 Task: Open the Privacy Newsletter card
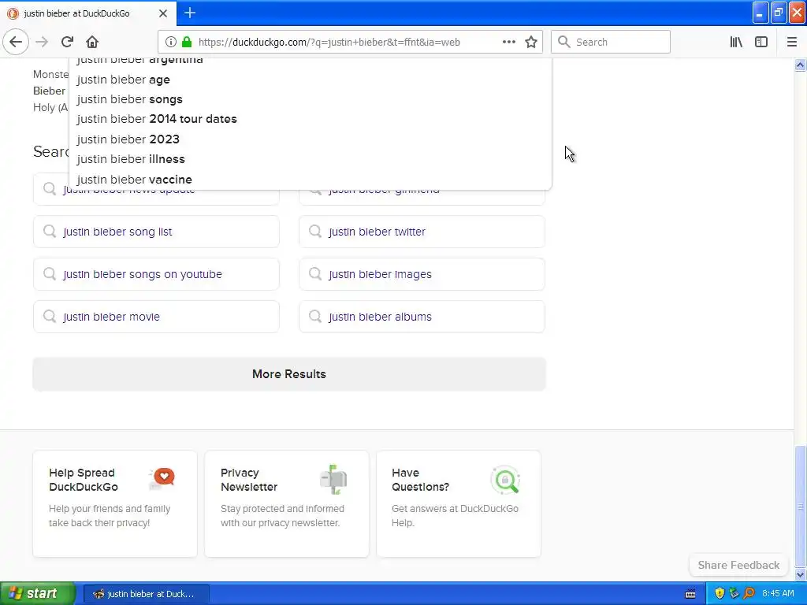click(x=287, y=503)
